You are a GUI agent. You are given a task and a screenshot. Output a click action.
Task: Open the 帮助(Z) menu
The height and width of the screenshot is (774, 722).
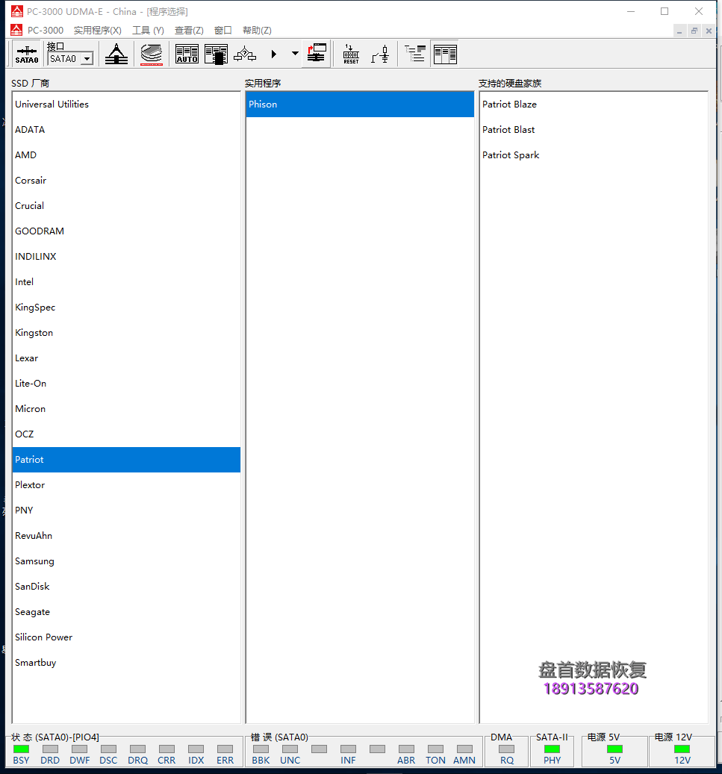point(258,31)
